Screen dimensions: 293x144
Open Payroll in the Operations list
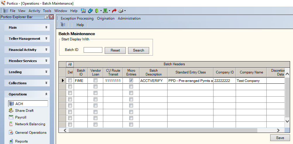point(20,117)
